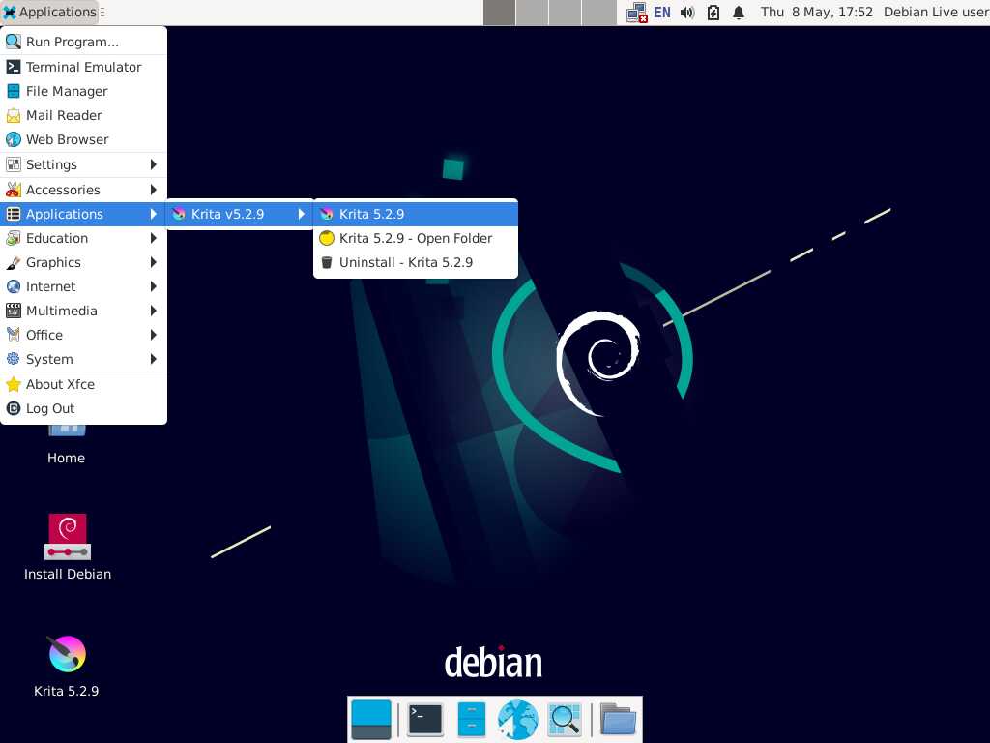990x743 pixels.
Task: Expand the highlighted Applications category
Action: [x=83, y=214]
